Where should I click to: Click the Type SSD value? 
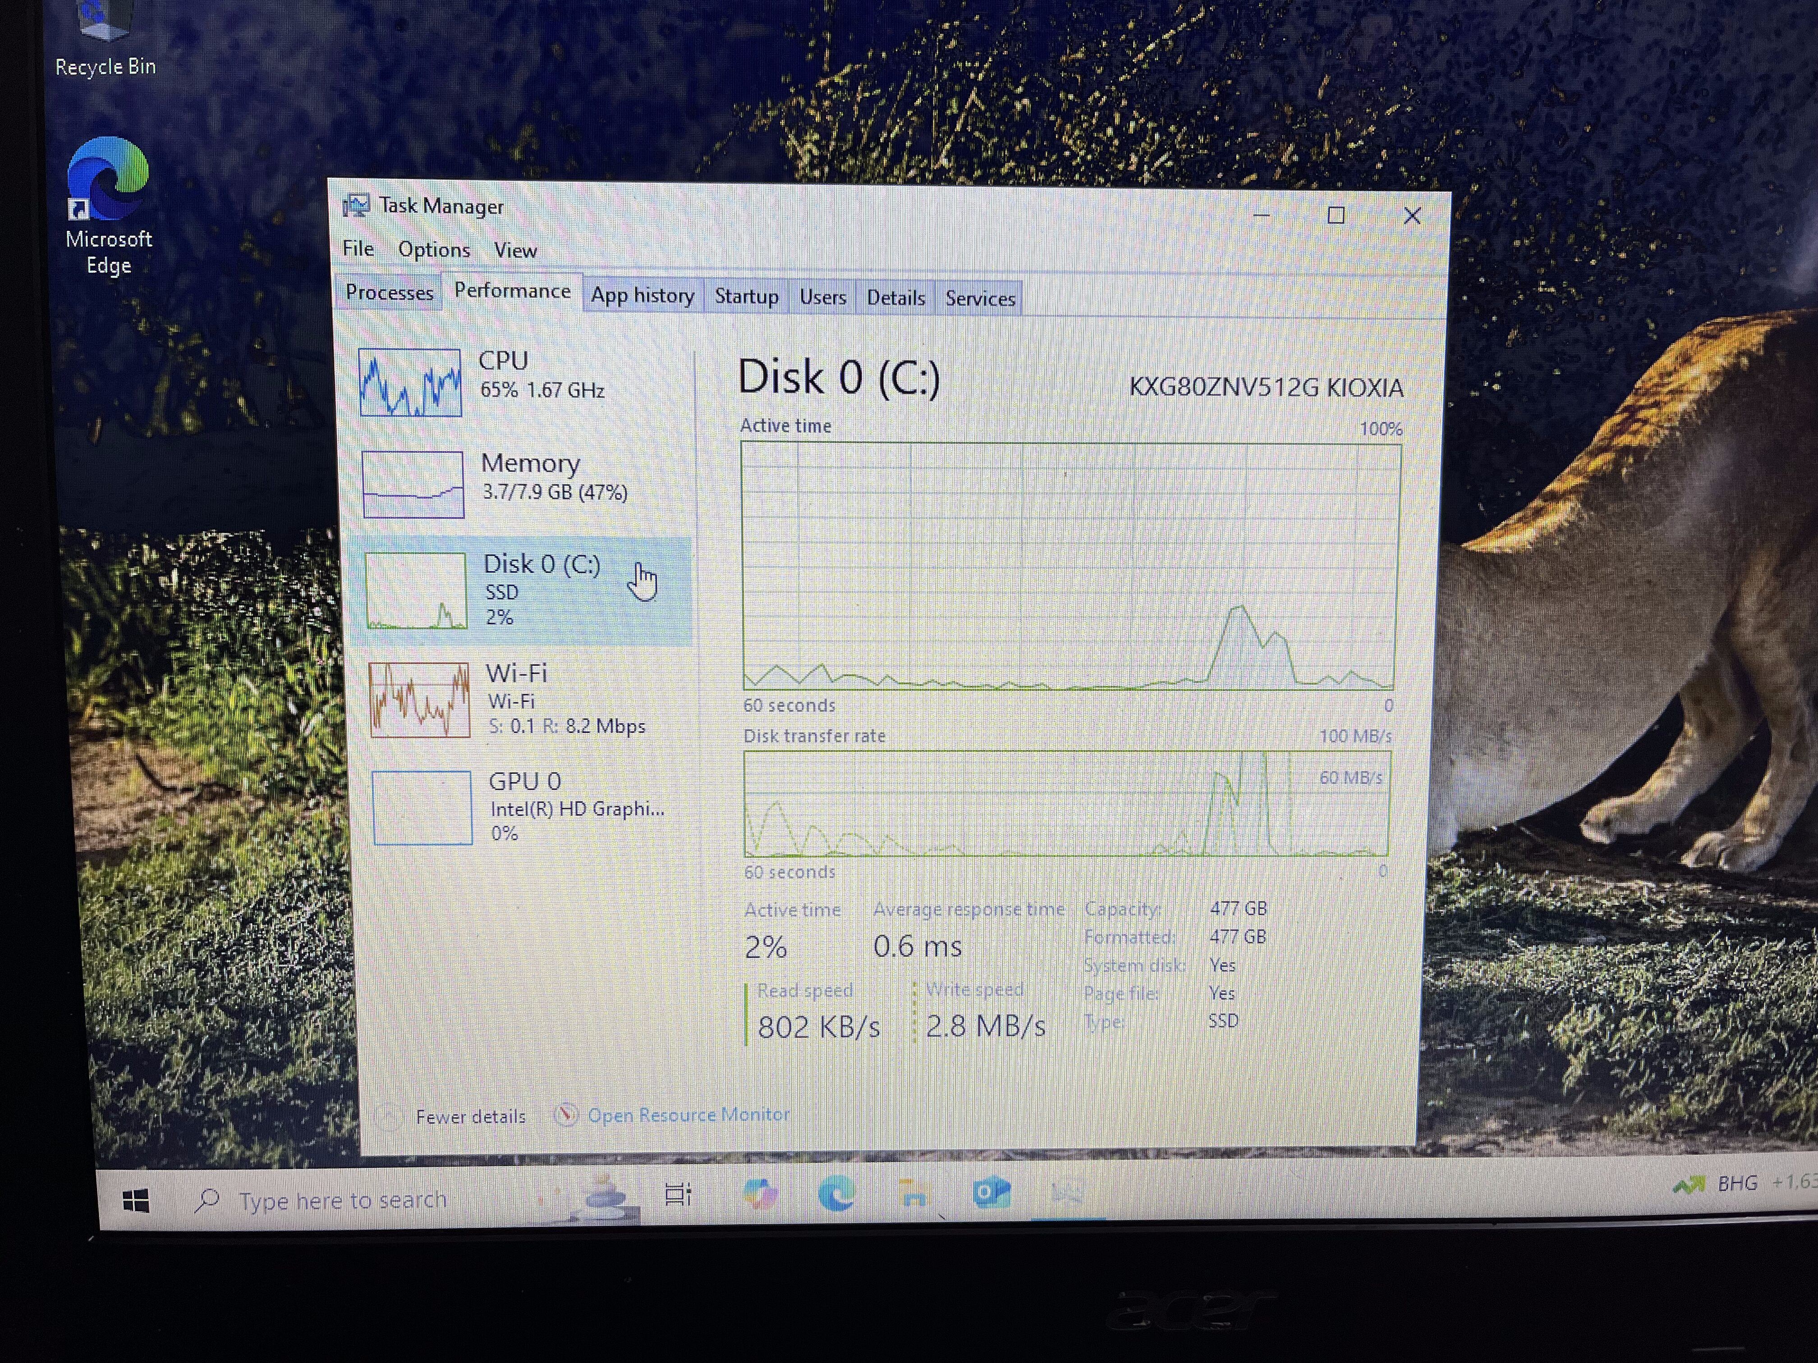(1223, 1021)
